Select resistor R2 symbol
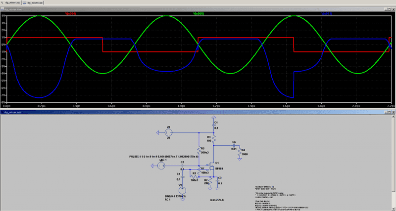Screen dimensions: 396x211 (x=210, y=182)
